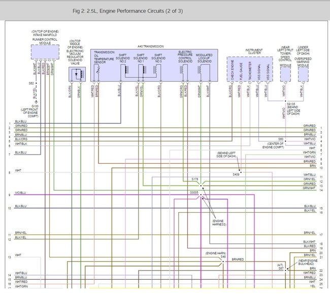This screenshot has width=330, height=294.
Task: Click the S87 splice label
Action: 281,268
